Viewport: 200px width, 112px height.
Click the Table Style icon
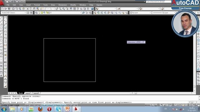tap(141, 9)
